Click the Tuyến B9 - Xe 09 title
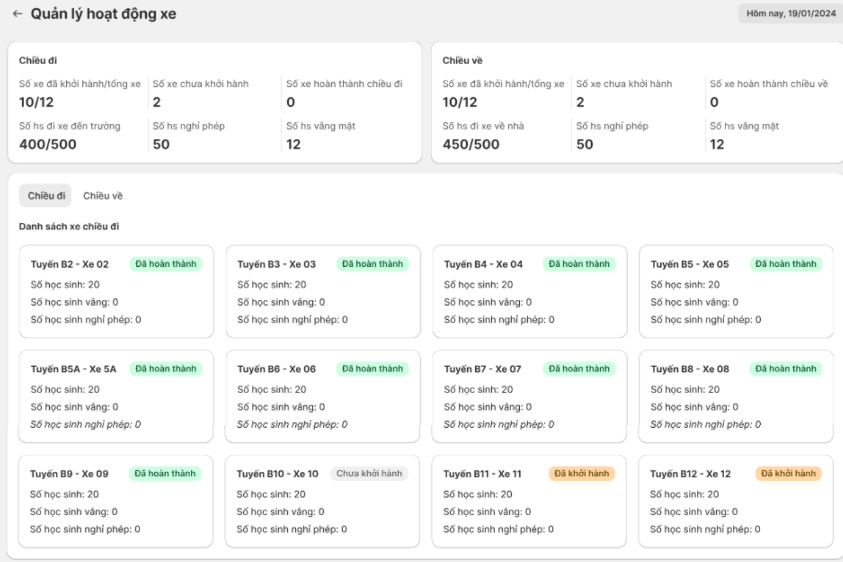Image resolution: width=843 pixels, height=562 pixels. 69,474
